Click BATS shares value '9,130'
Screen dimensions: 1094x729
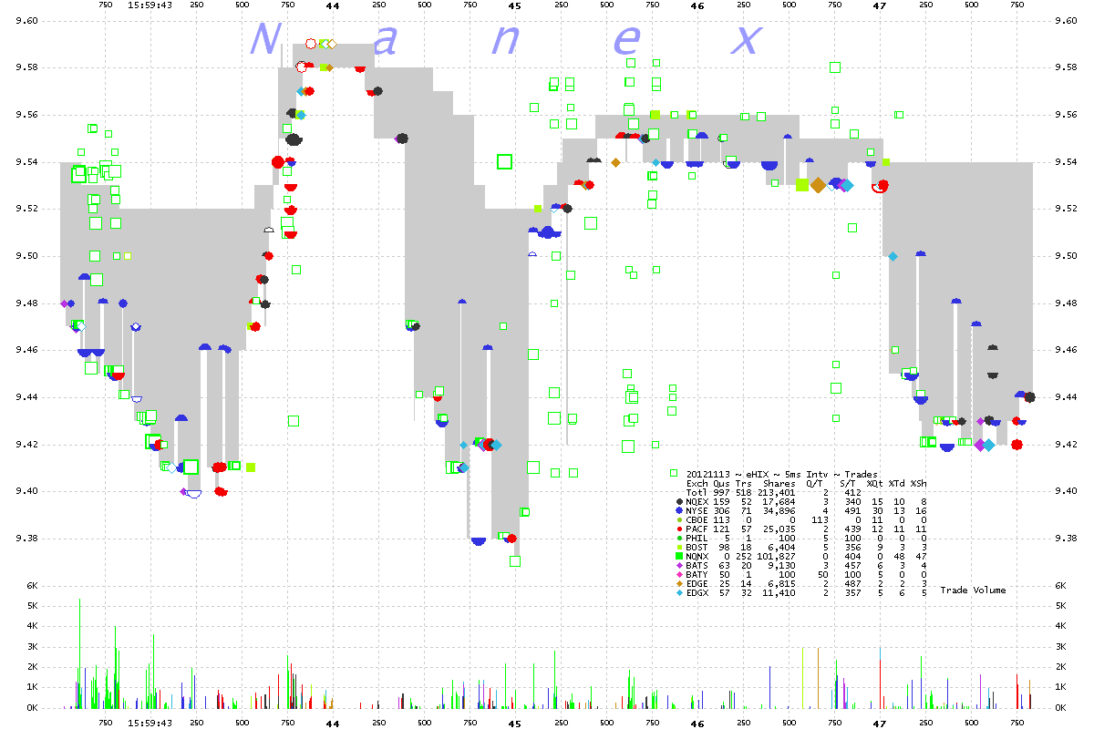coord(781,566)
